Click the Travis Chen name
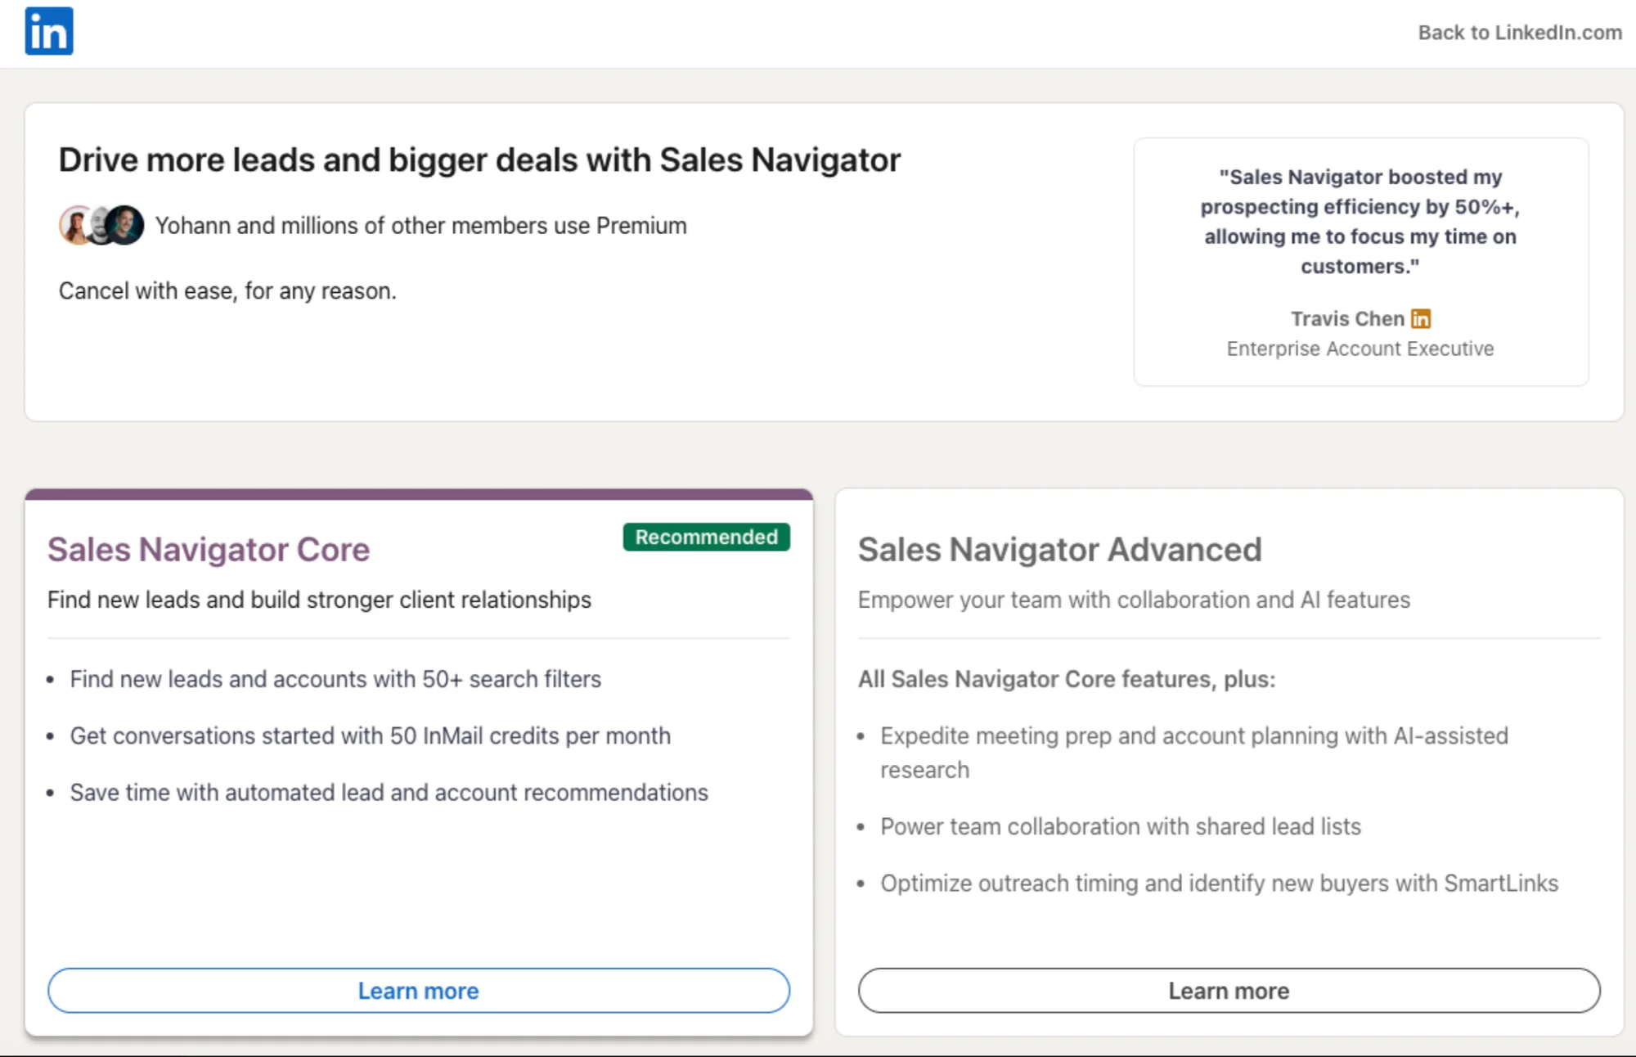This screenshot has width=1636, height=1057. click(x=1347, y=319)
